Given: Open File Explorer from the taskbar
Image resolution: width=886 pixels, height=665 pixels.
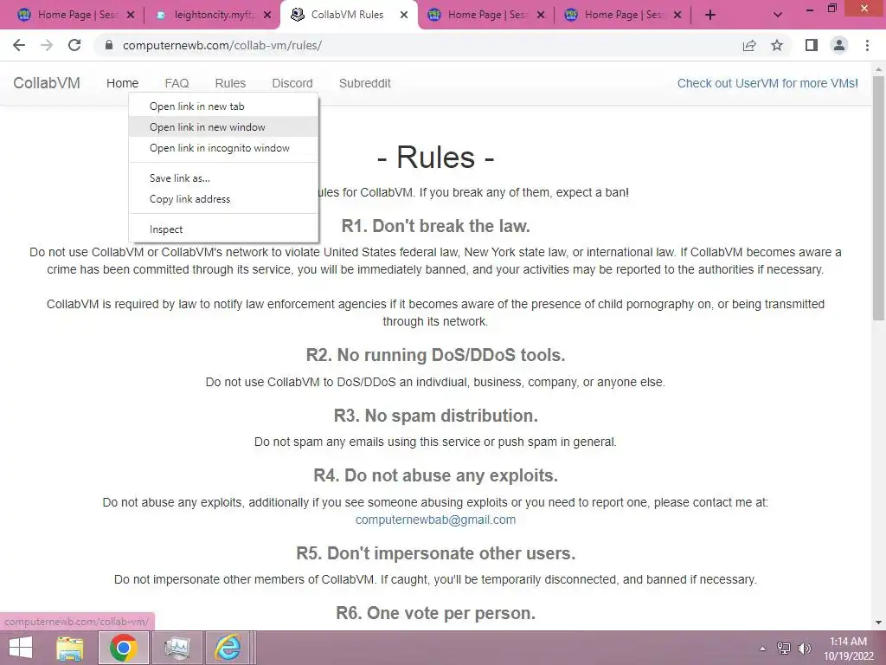Looking at the screenshot, I should coord(70,648).
